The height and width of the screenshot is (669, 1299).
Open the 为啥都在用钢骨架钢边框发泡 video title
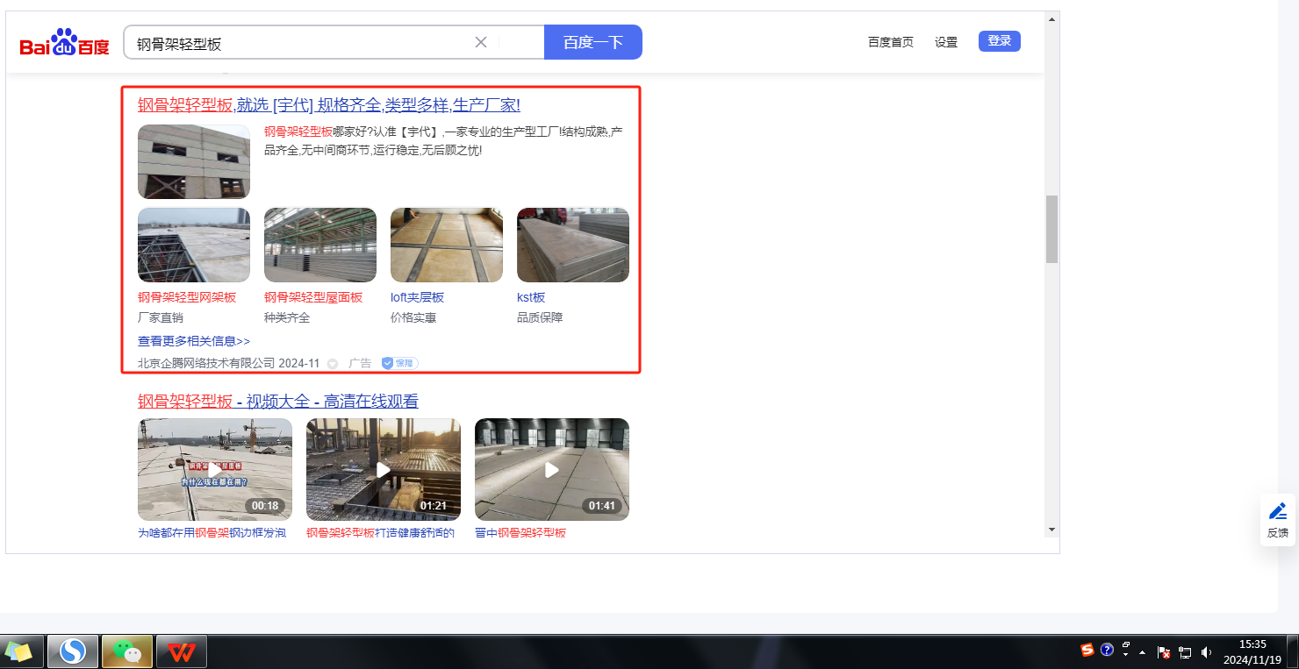click(x=212, y=533)
